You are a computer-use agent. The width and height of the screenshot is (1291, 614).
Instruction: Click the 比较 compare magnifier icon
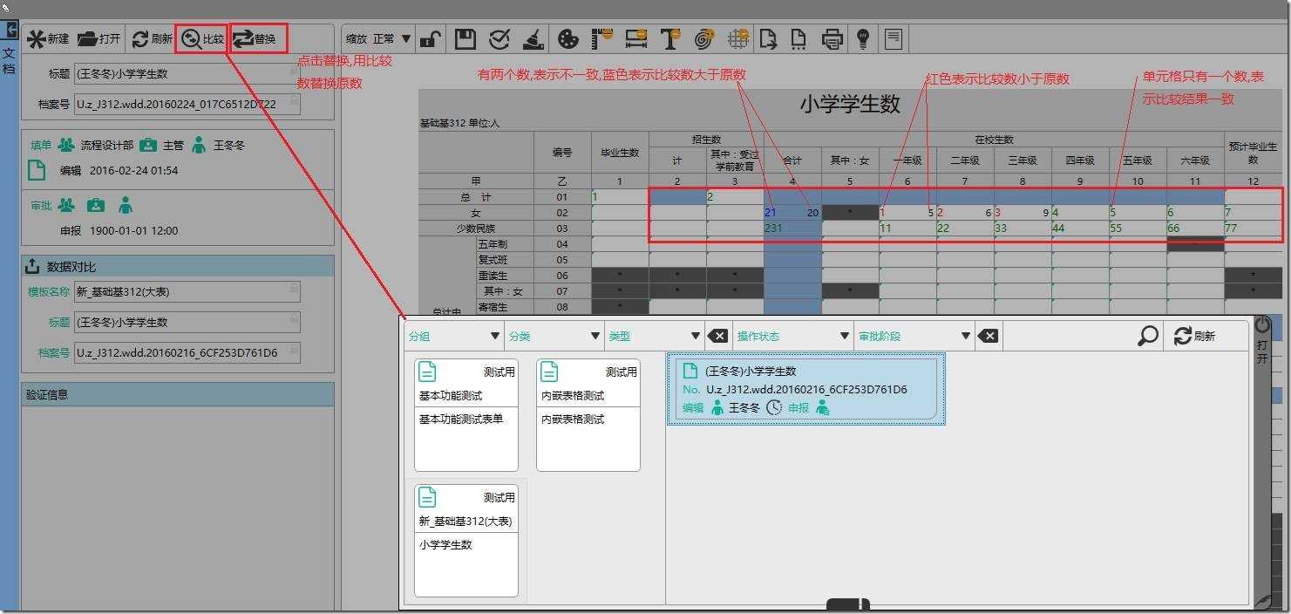point(192,39)
